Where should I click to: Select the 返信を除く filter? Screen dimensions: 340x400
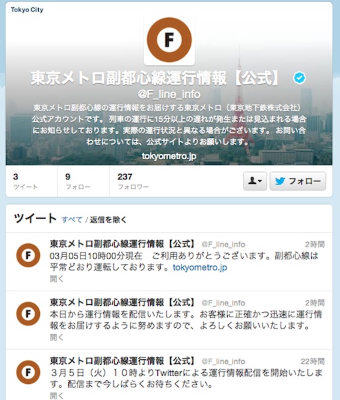[x=108, y=219]
